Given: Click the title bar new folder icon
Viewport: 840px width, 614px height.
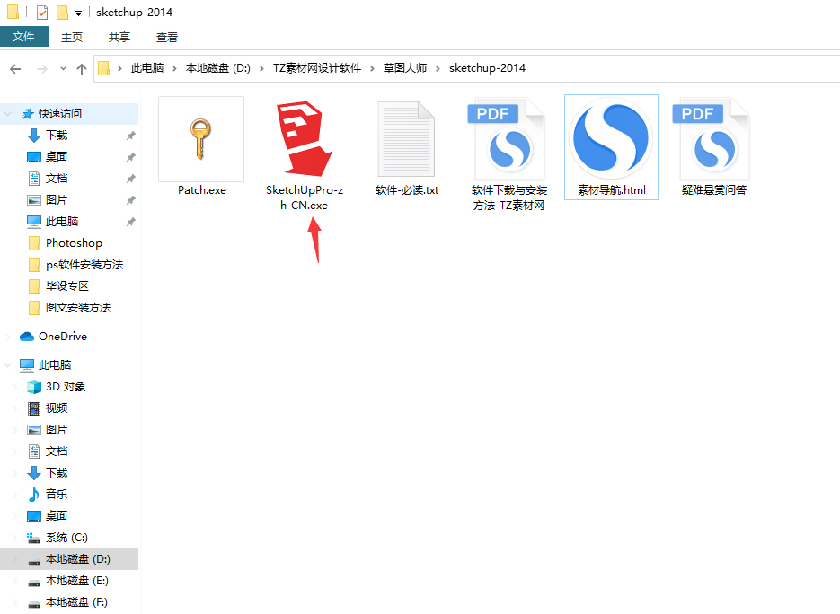Looking at the screenshot, I should (x=63, y=12).
